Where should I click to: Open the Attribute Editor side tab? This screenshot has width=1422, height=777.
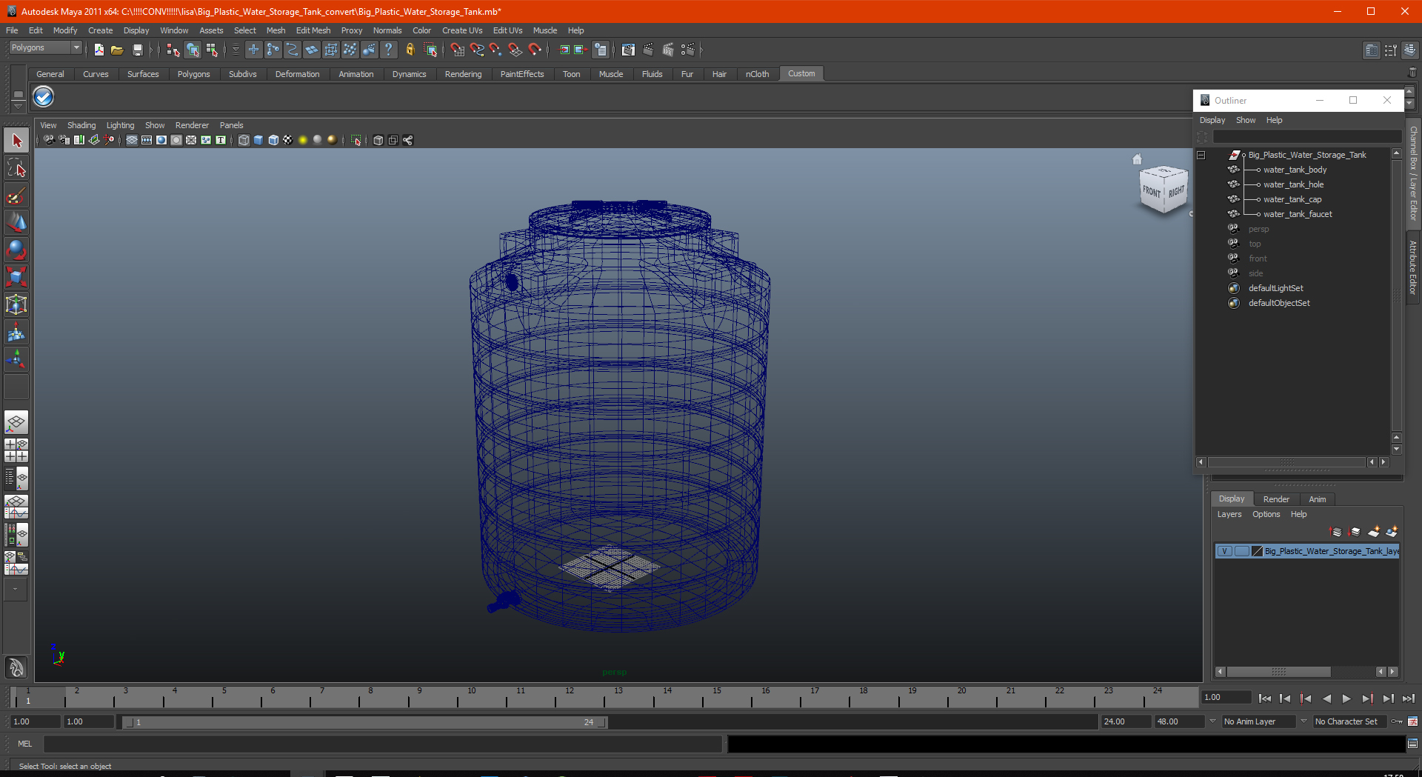[x=1413, y=268]
